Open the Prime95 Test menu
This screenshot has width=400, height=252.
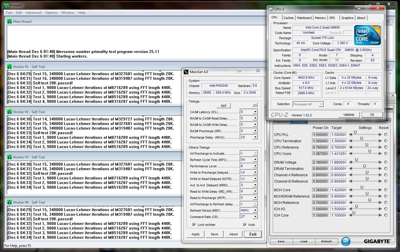[9, 13]
